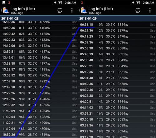Image resolution: width=156 pixels, height=138 pixels.
Task: Select log row 03:59:21 16%
Action: pos(117,113)
